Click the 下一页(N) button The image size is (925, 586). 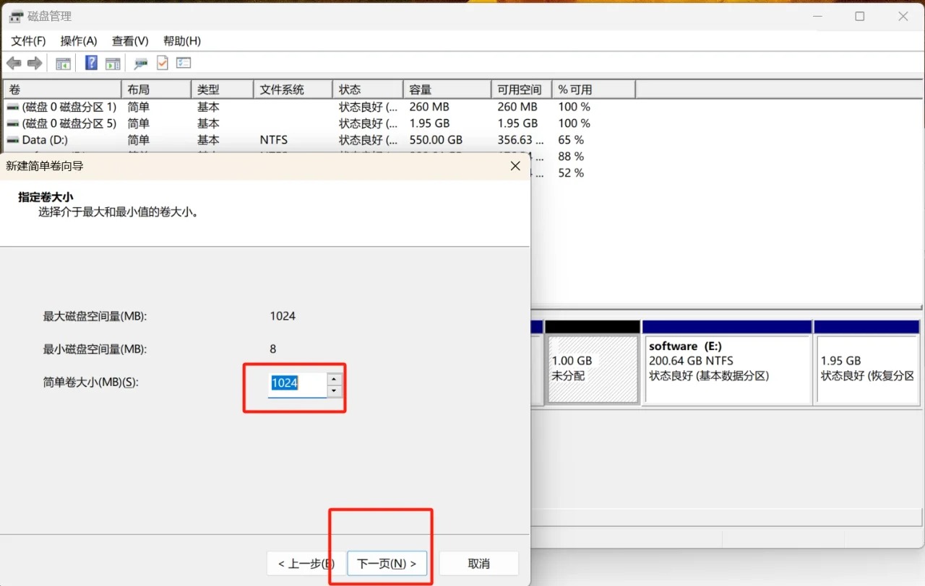pyautogui.click(x=387, y=564)
